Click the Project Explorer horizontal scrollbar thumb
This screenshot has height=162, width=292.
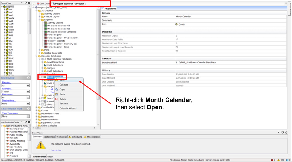[x=38, y=128]
